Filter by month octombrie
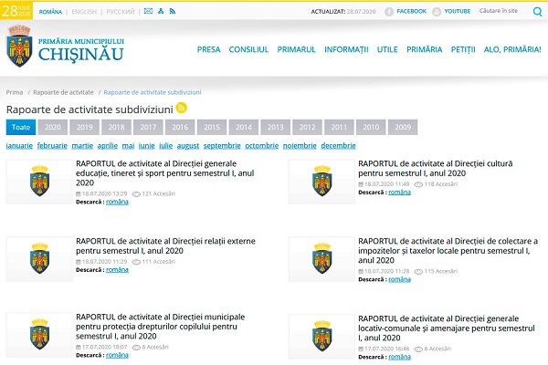The height and width of the screenshot is (365, 548). 262,146
